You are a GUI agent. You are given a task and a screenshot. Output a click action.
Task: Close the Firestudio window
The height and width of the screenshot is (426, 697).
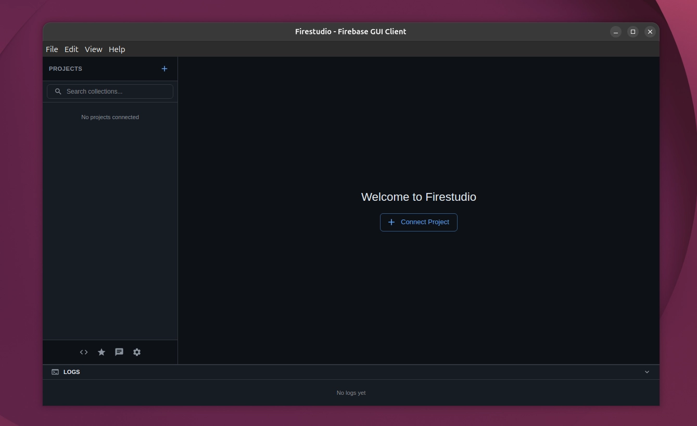[650, 32]
